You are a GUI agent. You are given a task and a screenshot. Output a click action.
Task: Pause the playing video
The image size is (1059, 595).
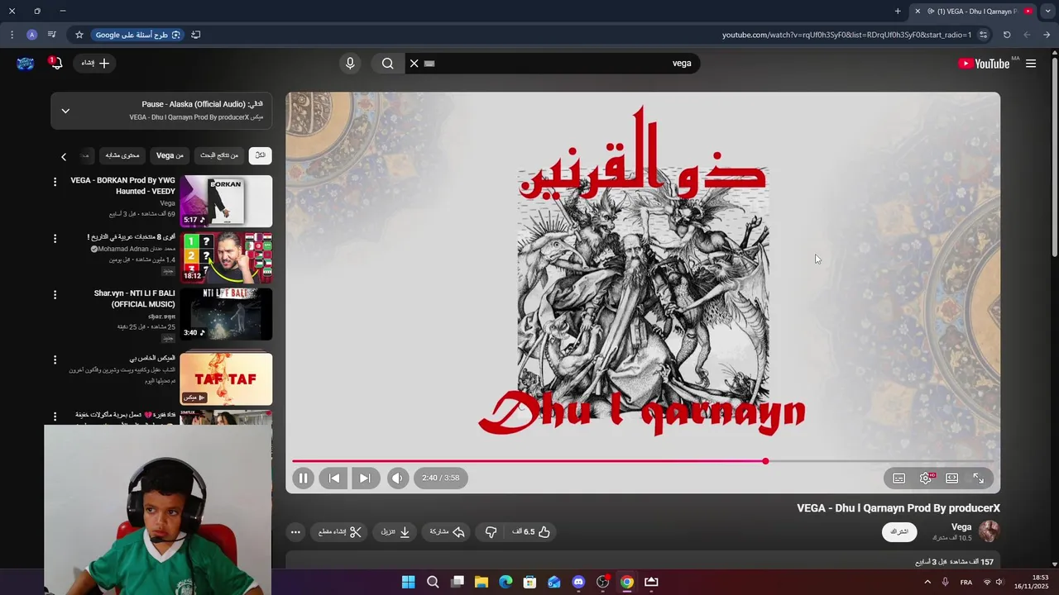[x=303, y=478]
